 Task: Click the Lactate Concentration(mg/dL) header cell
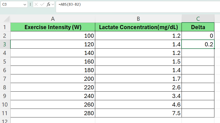[x=138, y=27]
